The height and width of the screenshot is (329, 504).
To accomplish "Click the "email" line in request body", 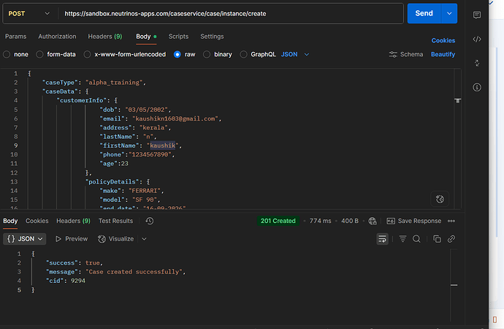I will click(161, 118).
